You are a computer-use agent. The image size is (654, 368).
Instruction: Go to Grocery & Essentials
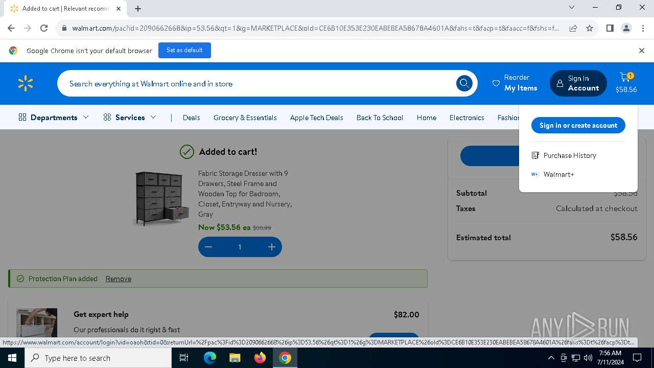pos(245,118)
